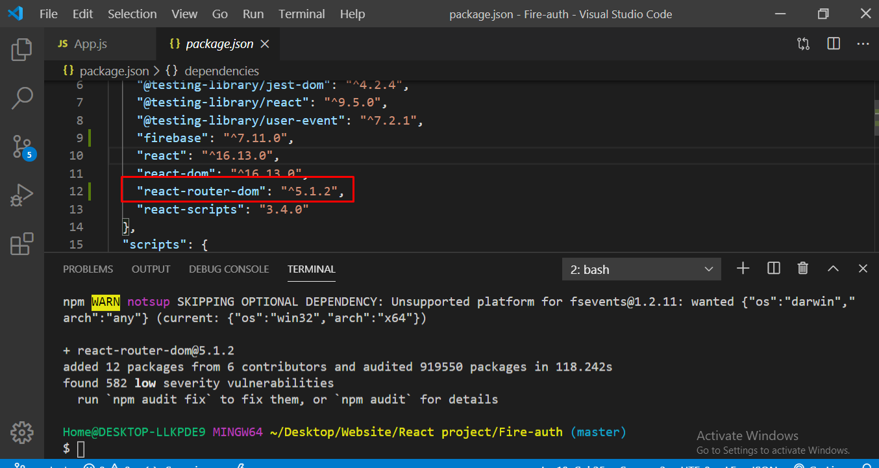Viewport: 879px width, 468px height.
Task: Click line number 12 in the gutter
Action: 76,191
